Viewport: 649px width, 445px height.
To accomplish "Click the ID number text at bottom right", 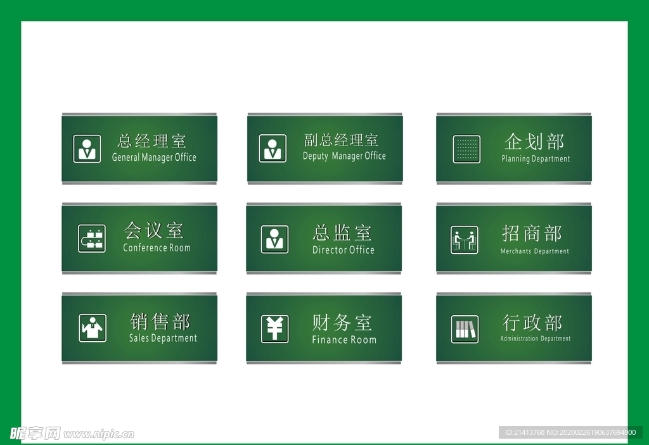I will click(x=570, y=432).
